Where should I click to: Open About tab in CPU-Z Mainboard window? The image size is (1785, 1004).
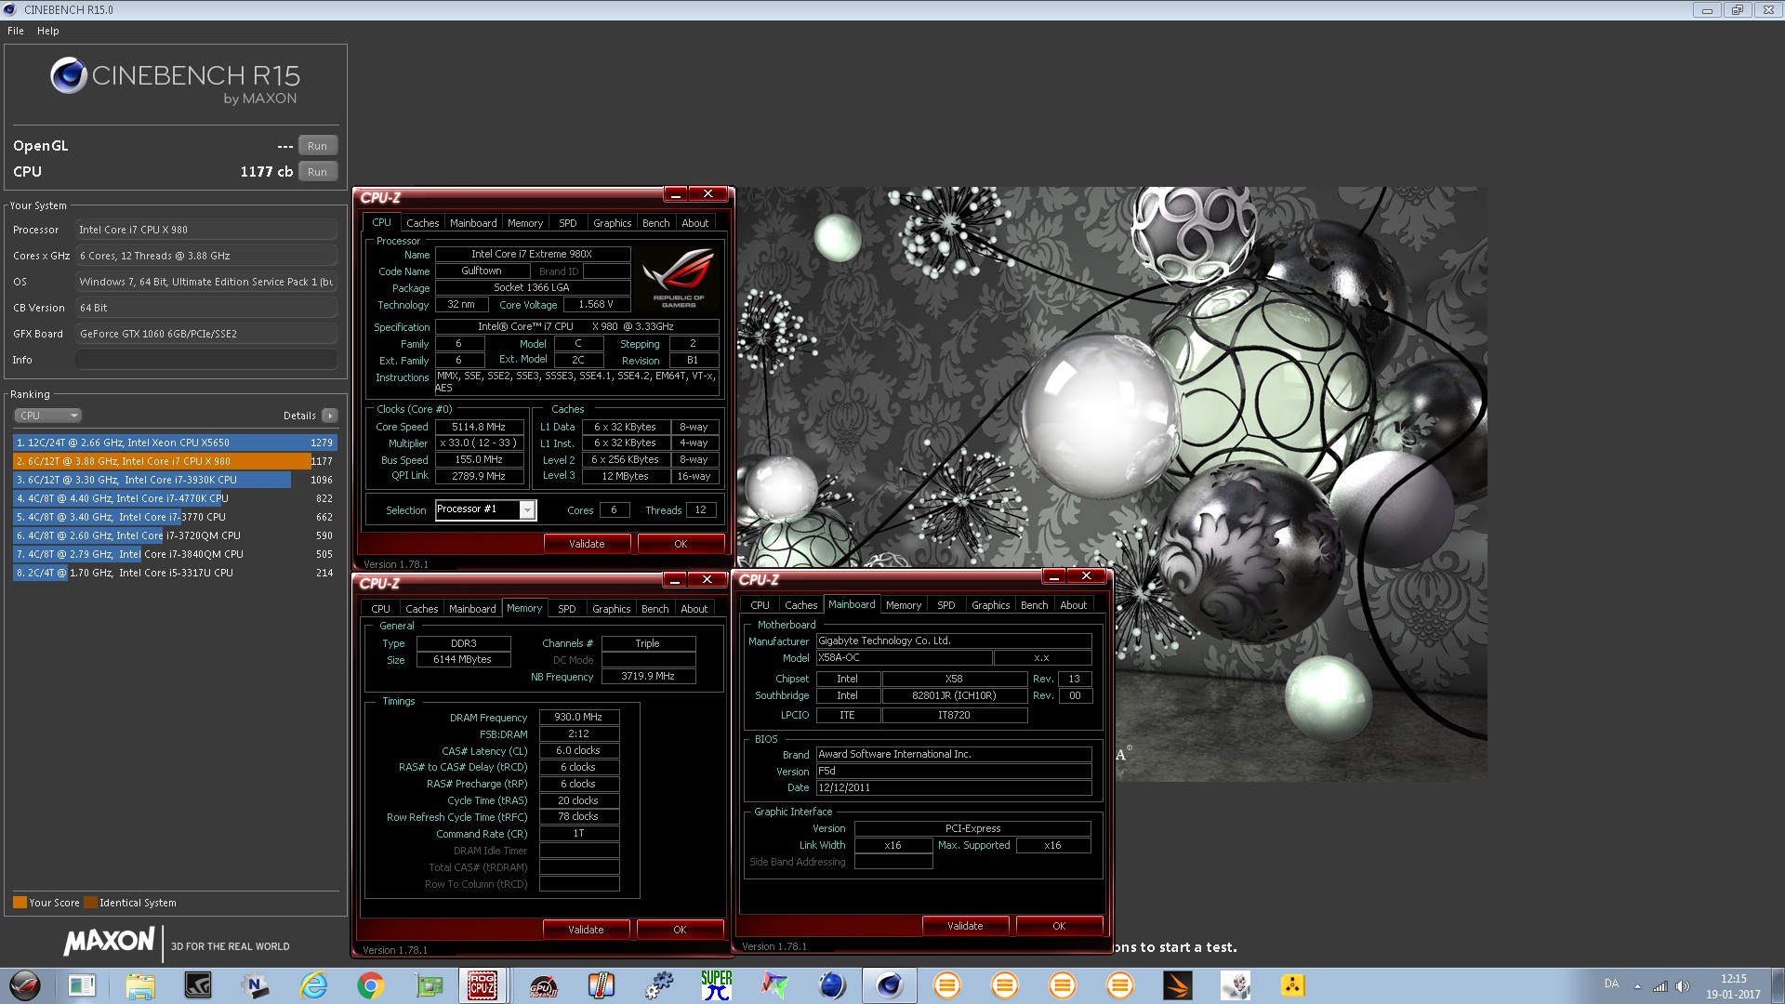(1073, 605)
